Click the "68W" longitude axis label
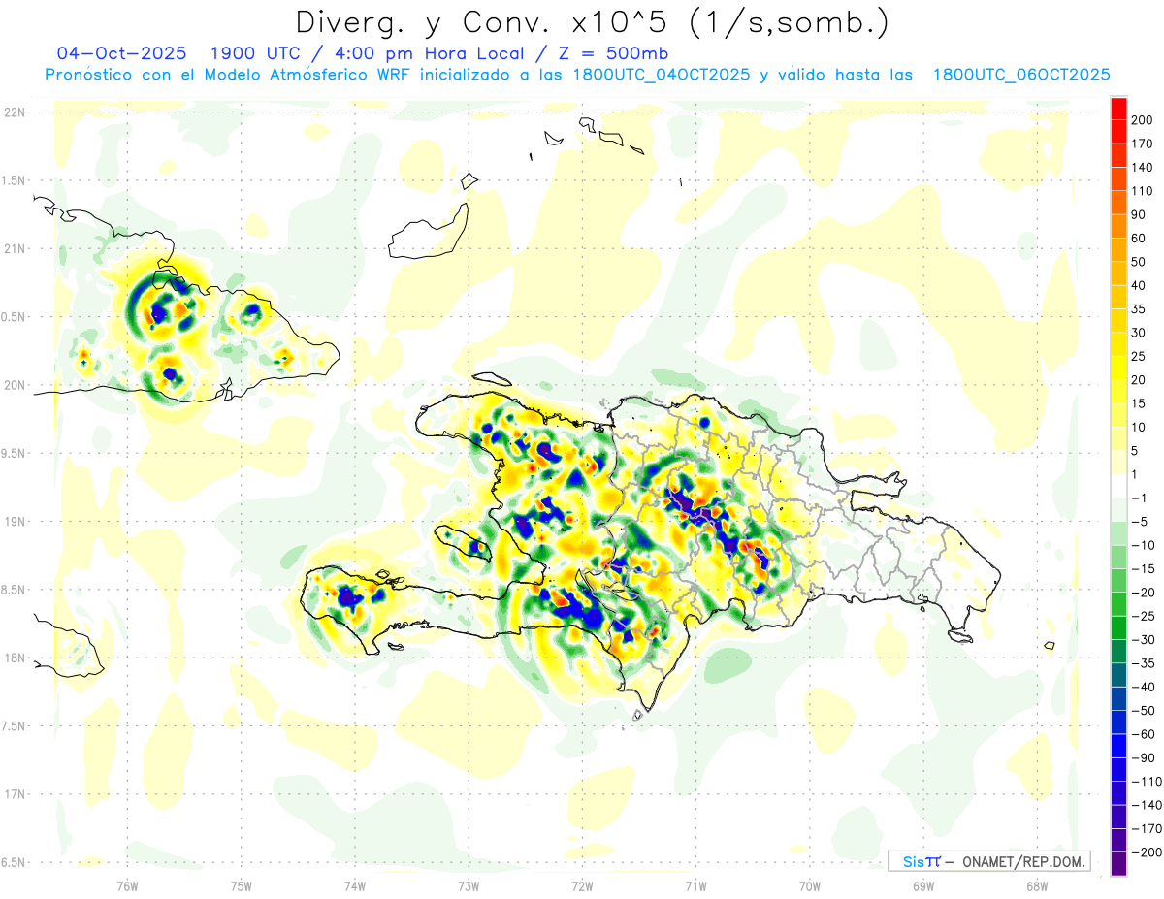The image size is (1164, 899). point(1036,884)
